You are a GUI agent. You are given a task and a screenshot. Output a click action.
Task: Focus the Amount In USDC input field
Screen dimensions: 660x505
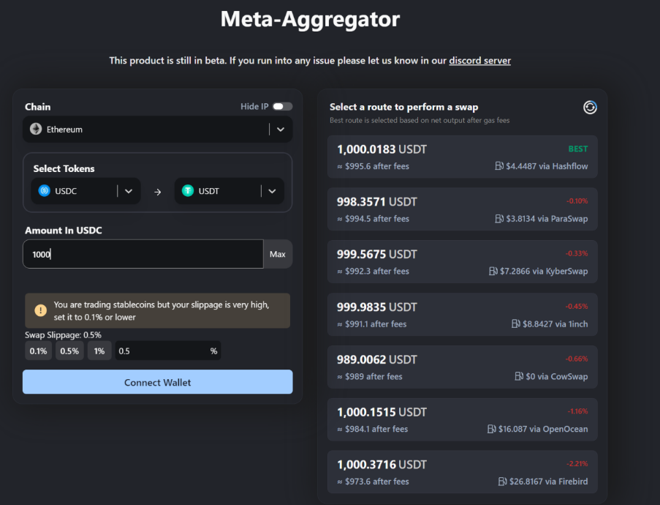[143, 254]
